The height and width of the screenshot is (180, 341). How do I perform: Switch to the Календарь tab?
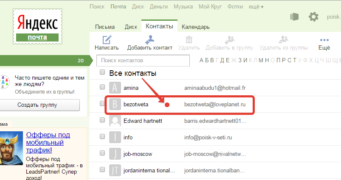coord(195,27)
